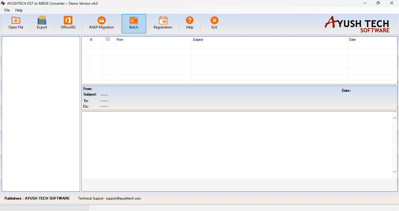
Task: Click the Open File toolbar icon
Action: 16,23
